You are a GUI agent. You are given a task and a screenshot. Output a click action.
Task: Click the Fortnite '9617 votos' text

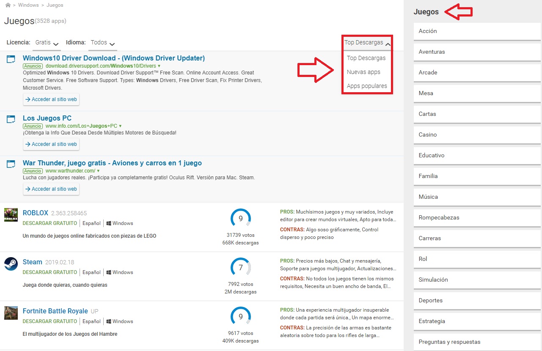point(241,333)
